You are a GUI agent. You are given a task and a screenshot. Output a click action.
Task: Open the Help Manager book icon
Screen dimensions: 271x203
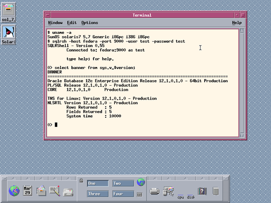(x=202, y=190)
